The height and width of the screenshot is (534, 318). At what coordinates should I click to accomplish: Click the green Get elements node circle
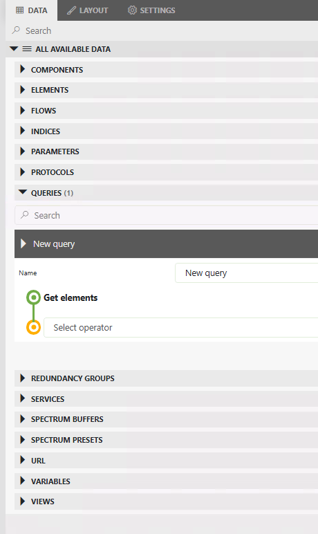pos(33,297)
